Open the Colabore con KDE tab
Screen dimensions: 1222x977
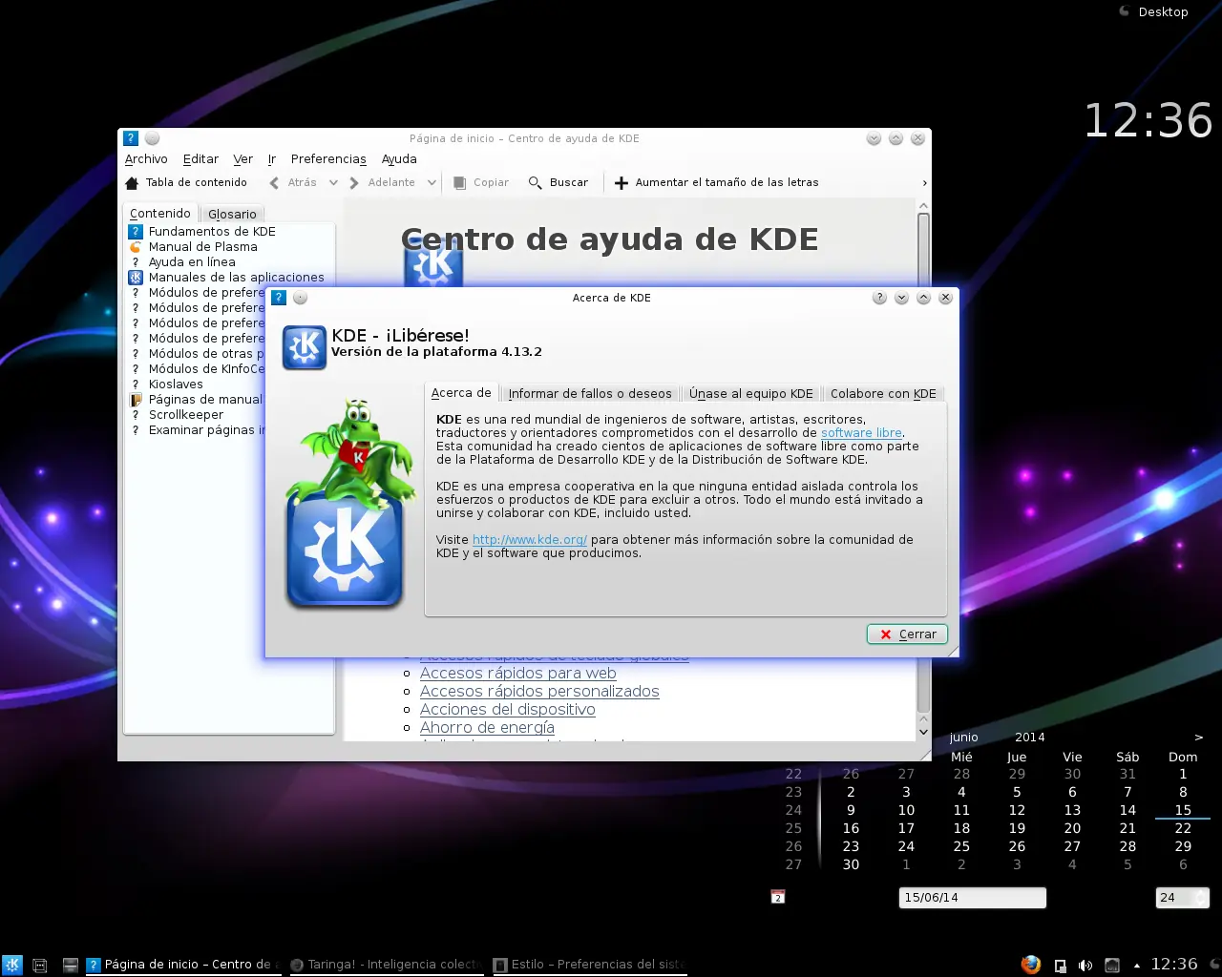coord(883,394)
